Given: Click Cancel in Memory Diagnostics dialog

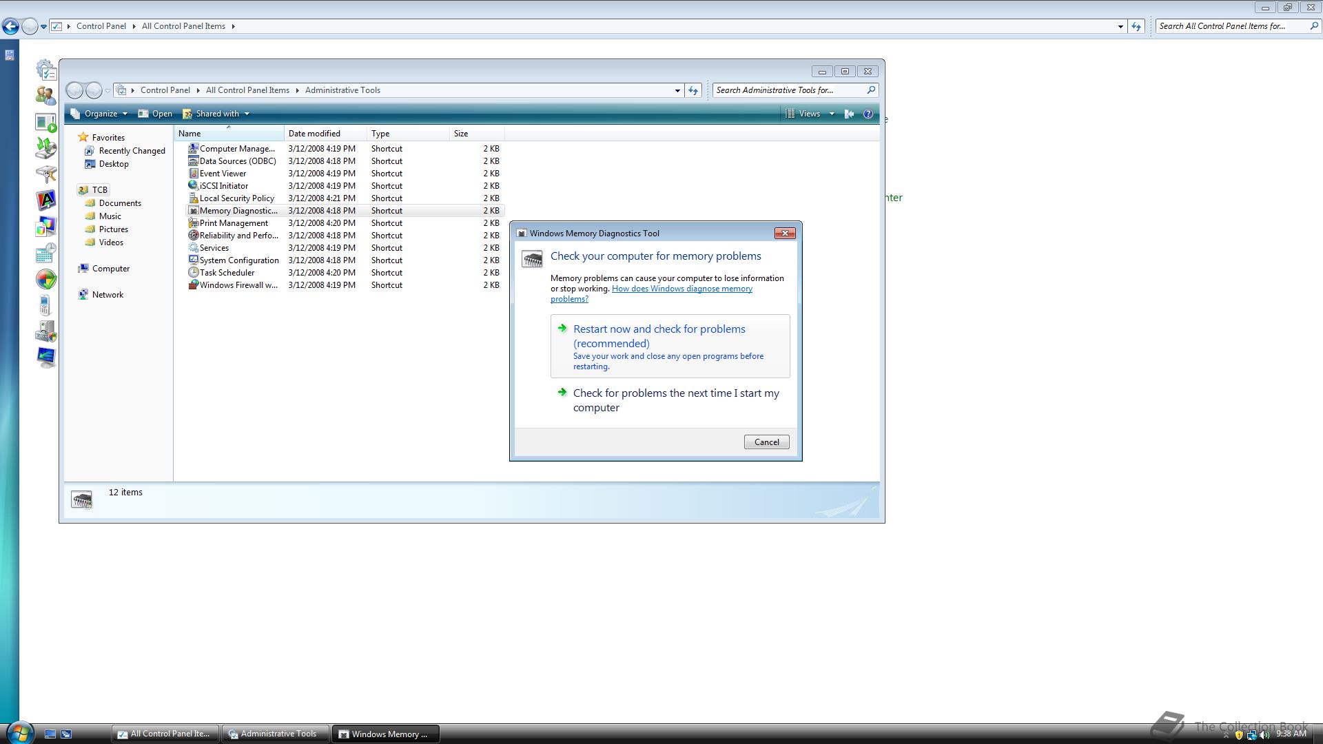Looking at the screenshot, I should pyautogui.click(x=766, y=442).
